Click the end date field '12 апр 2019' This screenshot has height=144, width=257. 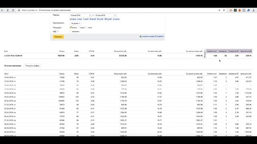click(x=105, y=15)
